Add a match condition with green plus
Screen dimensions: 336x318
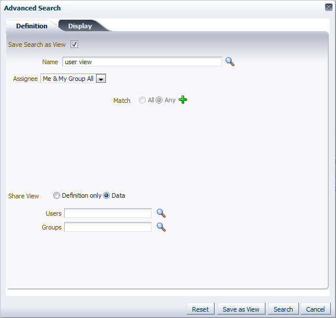pos(183,99)
